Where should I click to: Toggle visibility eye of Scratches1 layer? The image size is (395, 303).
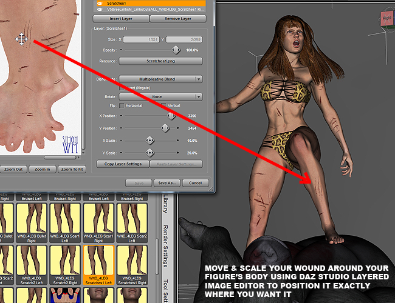coord(100,4)
